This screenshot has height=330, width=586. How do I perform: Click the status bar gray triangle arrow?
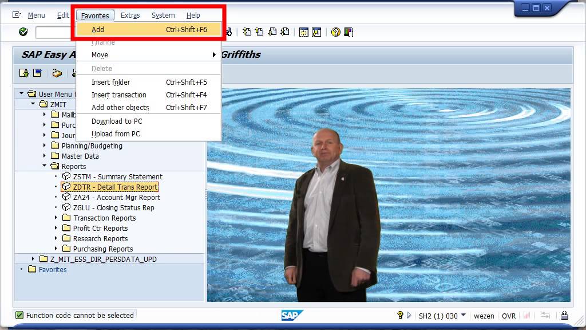tap(409, 315)
